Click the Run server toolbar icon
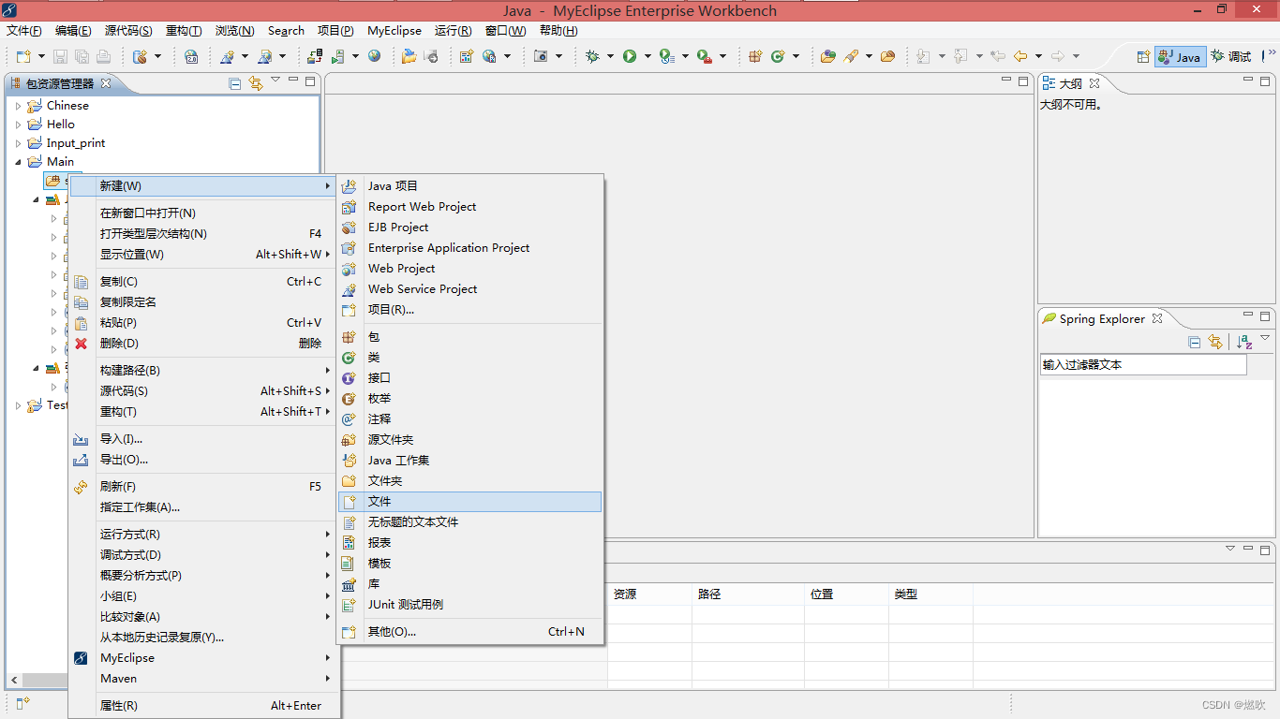This screenshot has width=1280, height=719. click(x=338, y=56)
